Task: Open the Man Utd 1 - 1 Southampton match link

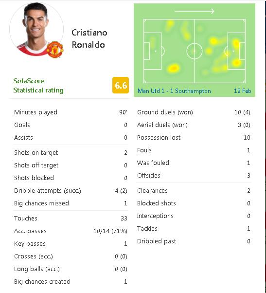Action: pyautogui.click(x=174, y=91)
